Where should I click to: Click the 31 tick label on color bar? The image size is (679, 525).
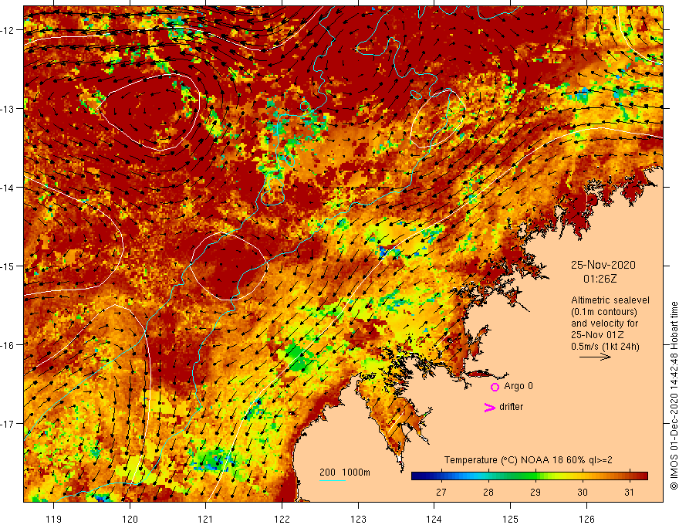629,493
